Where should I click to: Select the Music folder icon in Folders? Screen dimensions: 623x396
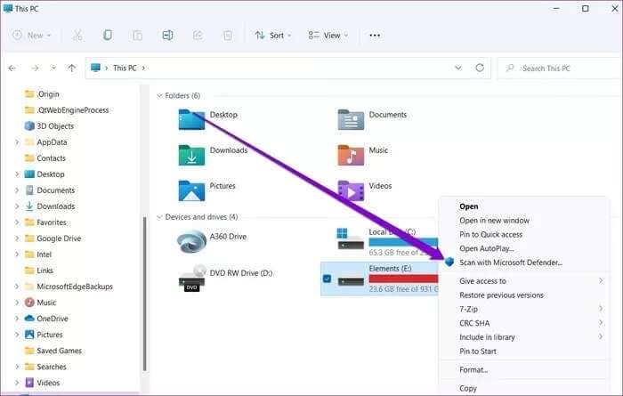[351, 155]
